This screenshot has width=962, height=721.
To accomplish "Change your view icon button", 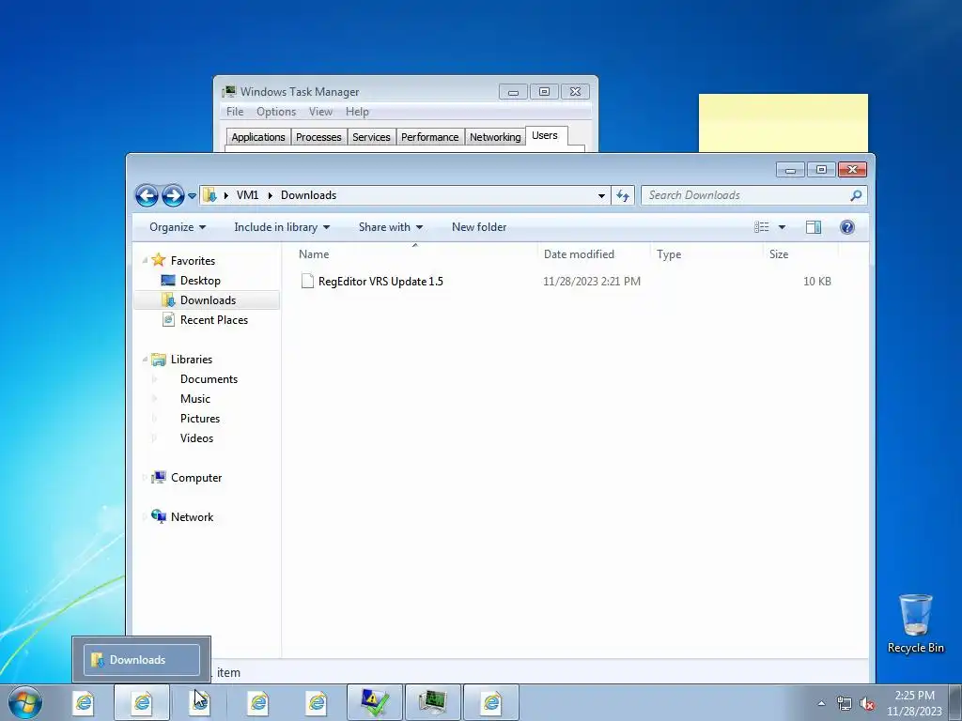I will 761,227.
